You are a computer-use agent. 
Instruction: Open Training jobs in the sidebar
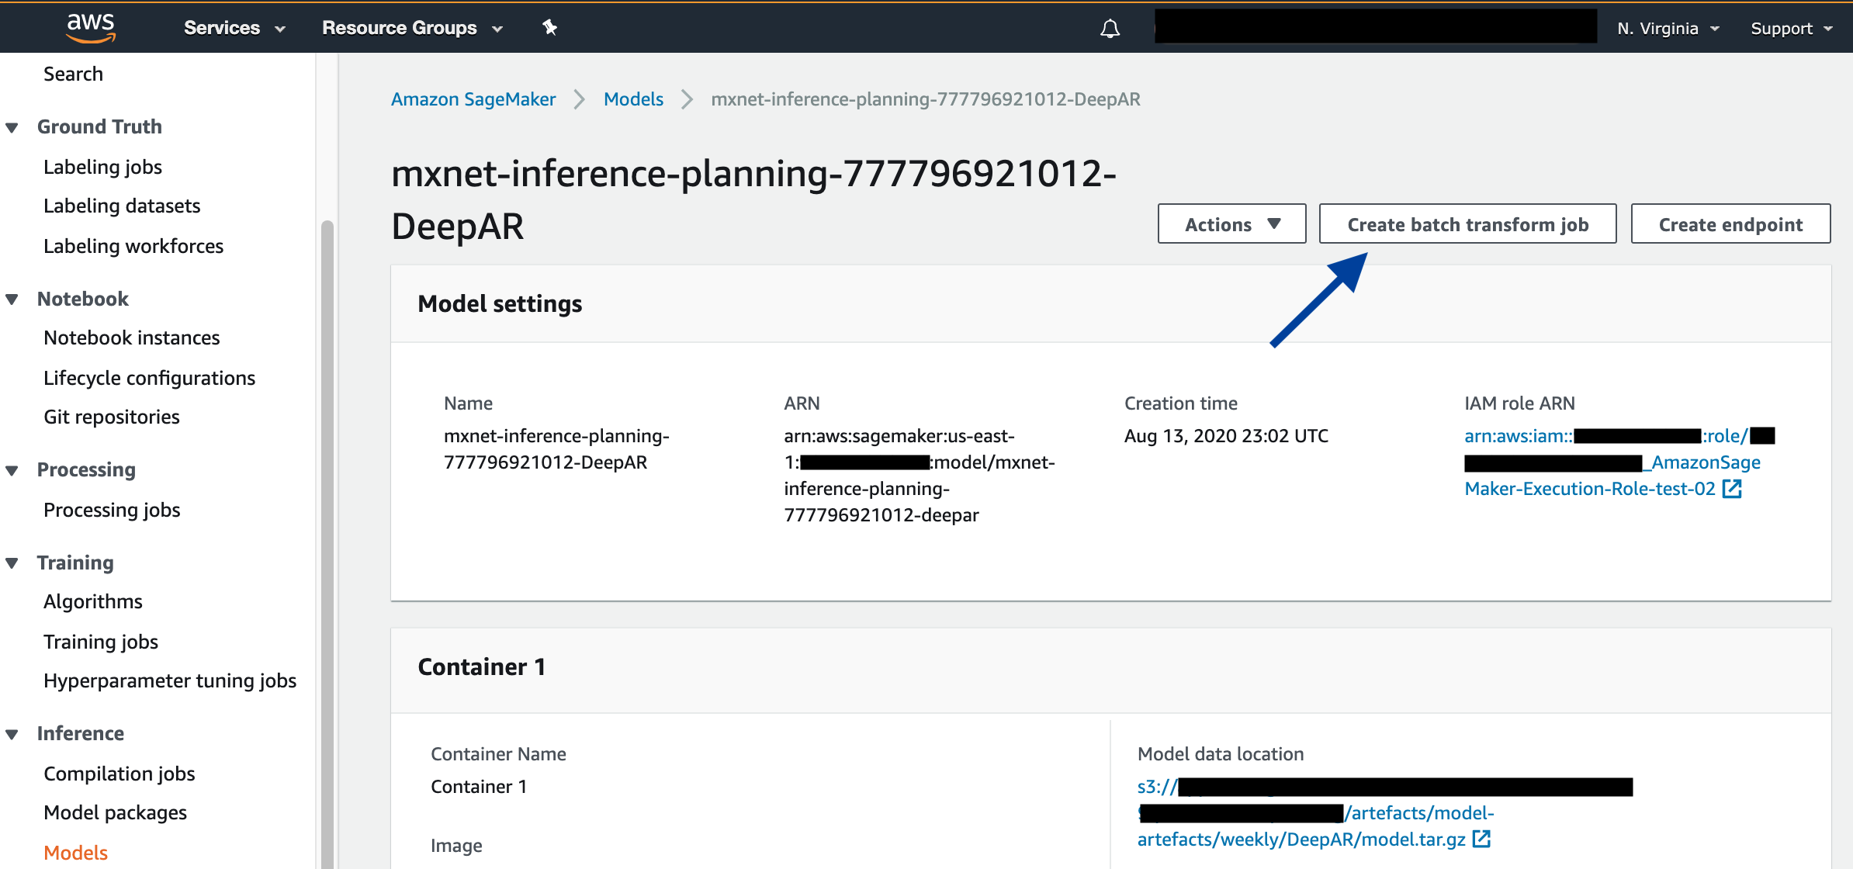pyautogui.click(x=101, y=642)
